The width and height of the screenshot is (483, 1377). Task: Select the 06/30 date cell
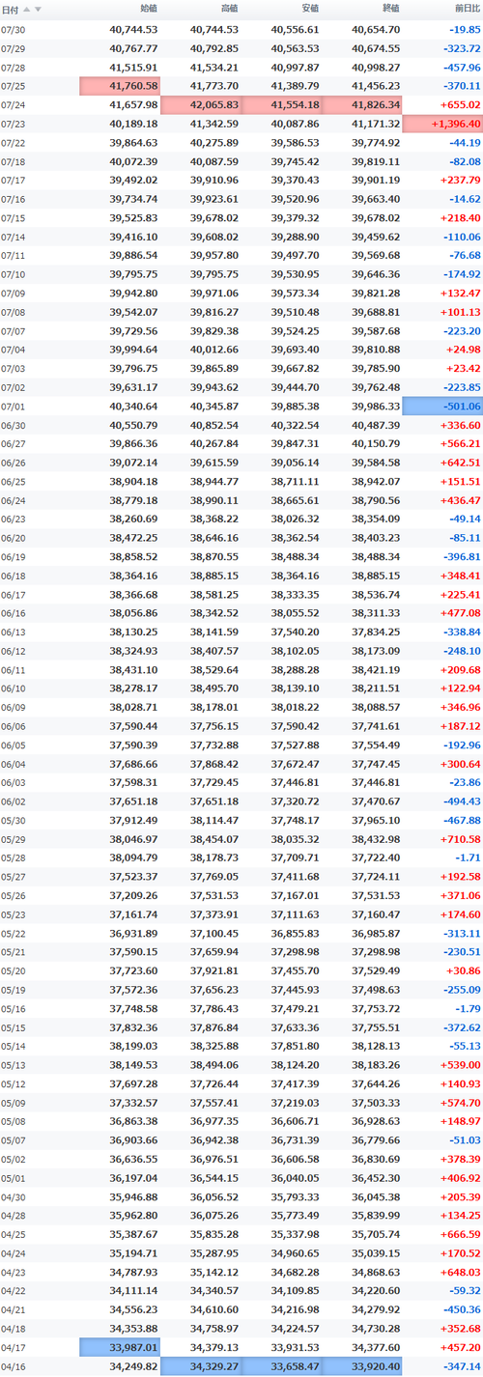tap(14, 425)
